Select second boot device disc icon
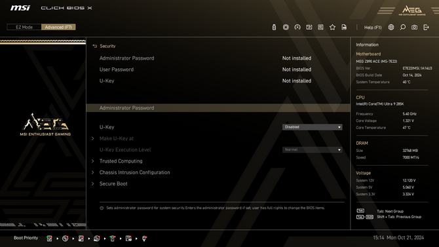Image resolution: width=439 pixels, height=247 pixels. pos(66,238)
